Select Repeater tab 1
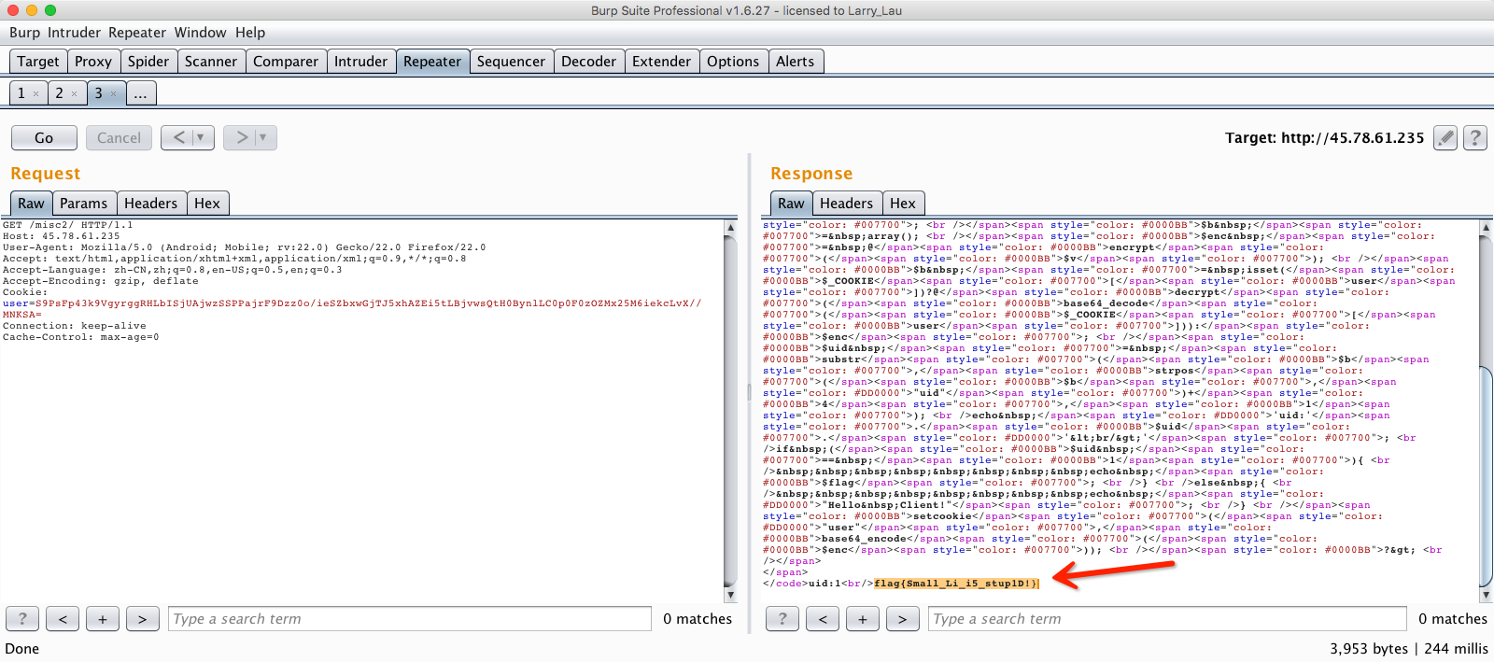Screen dimensions: 1494x662 pos(21,93)
